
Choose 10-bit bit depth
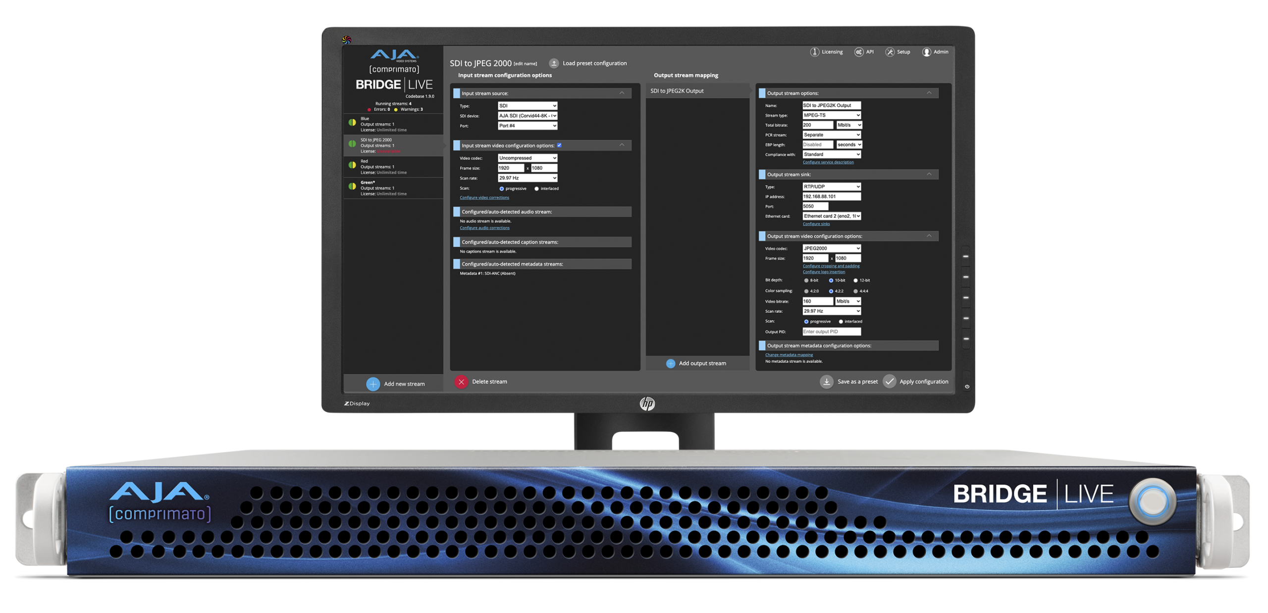coord(831,280)
